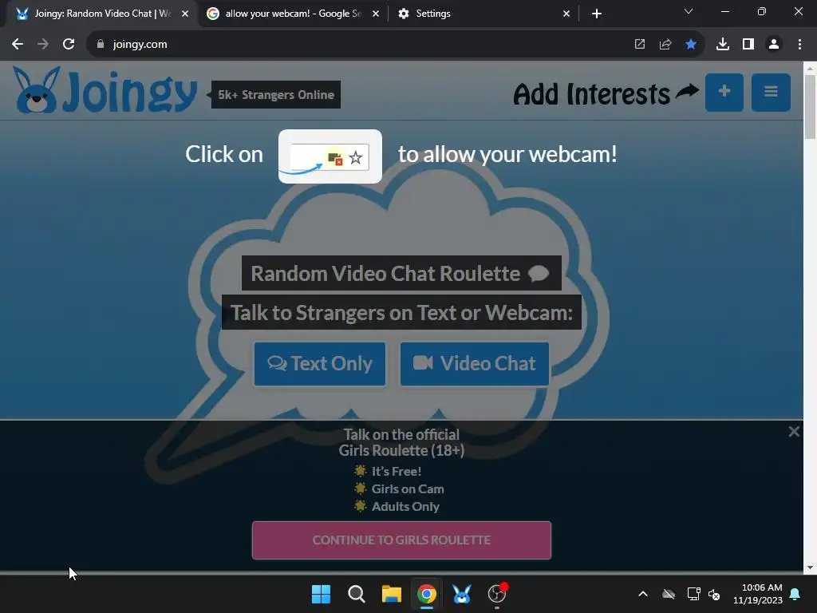This screenshot has height=613, width=817.
Task: Open the plus Add Interests button
Action: 724,93
